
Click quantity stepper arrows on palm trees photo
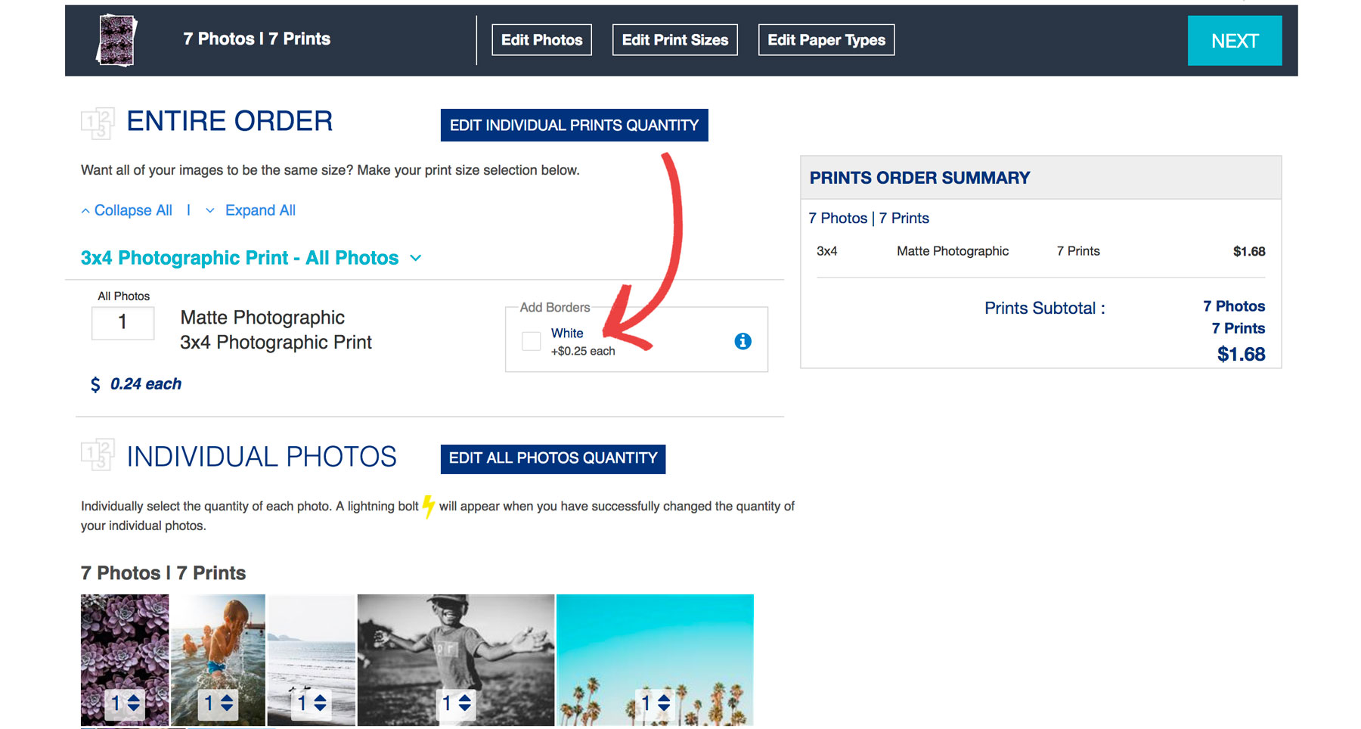[x=664, y=703]
